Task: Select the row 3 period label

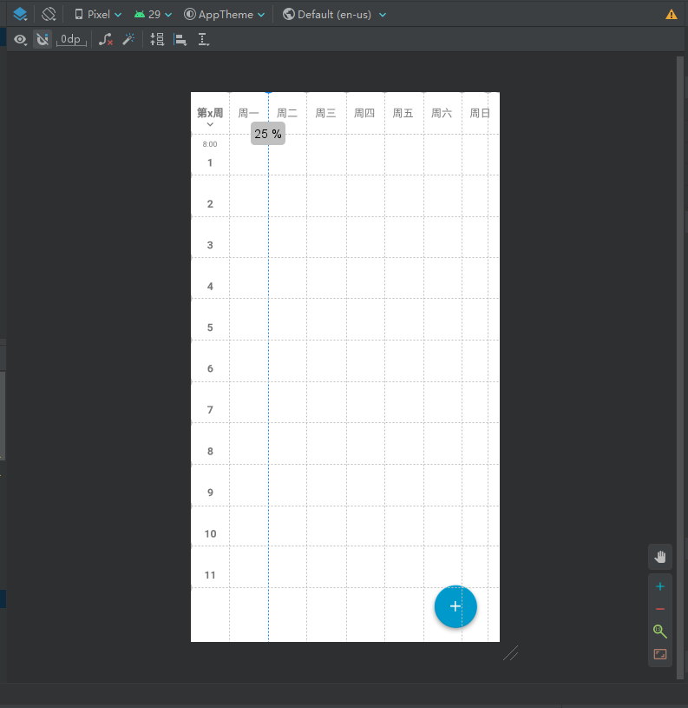Action: coord(210,245)
